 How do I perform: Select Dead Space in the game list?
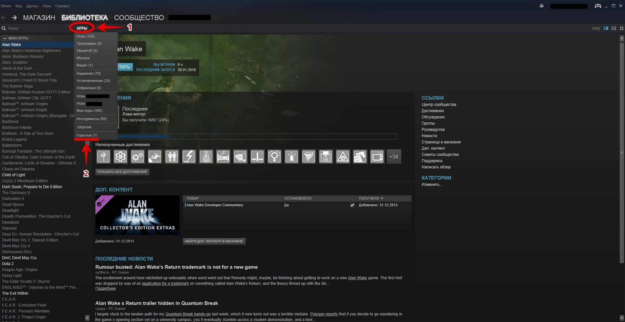pyautogui.click(x=13, y=205)
